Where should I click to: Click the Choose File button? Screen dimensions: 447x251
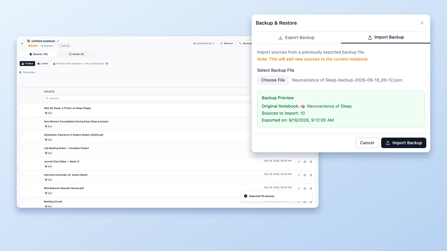click(273, 80)
